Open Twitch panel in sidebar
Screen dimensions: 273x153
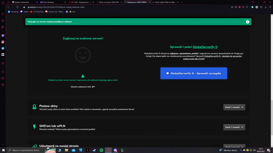coord(3,27)
